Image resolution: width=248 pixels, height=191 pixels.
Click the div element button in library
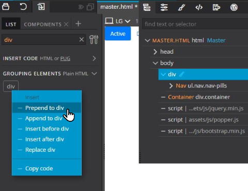tap(11, 86)
